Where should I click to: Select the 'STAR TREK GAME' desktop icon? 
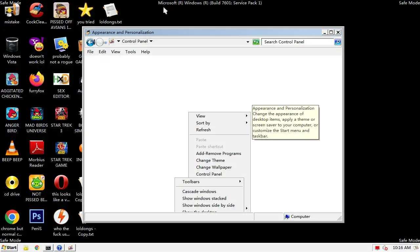tap(61, 154)
